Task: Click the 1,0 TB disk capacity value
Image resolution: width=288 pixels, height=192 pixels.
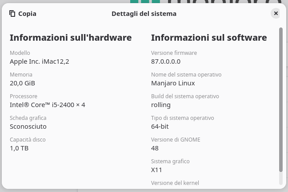Action: (19, 148)
